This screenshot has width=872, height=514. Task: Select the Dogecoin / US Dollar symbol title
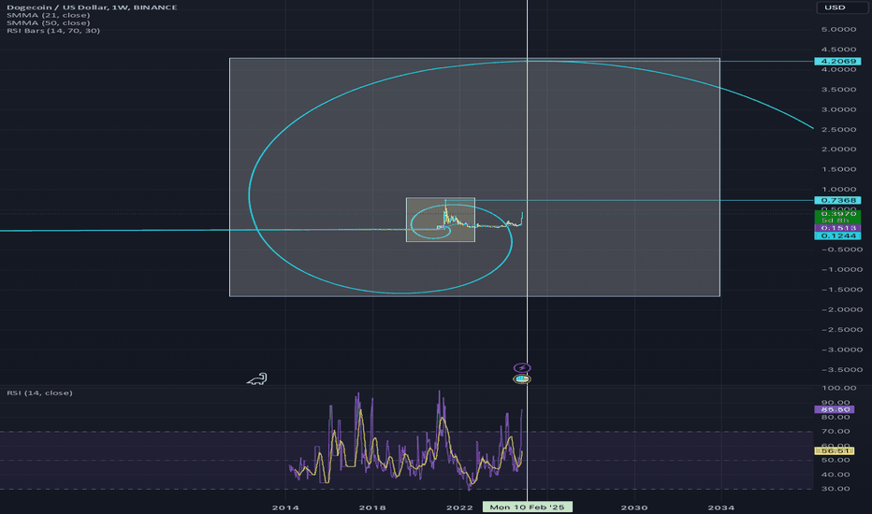[92, 7]
